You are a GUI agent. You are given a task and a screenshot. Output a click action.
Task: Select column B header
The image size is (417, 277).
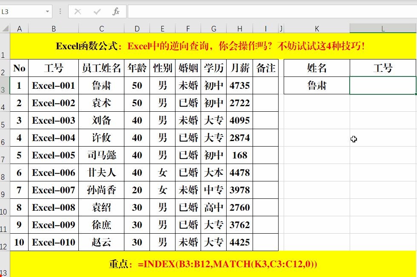click(x=53, y=28)
